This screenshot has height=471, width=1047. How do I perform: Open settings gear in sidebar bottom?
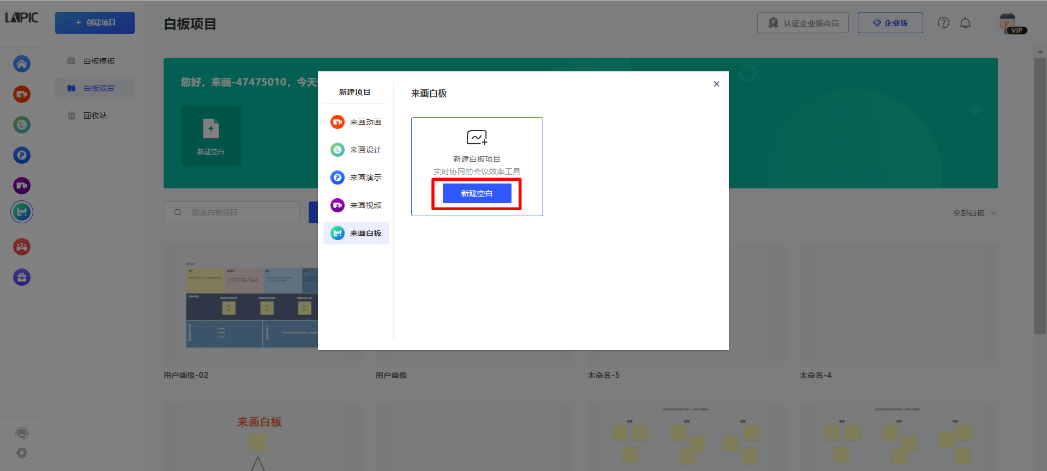click(22, 453)
